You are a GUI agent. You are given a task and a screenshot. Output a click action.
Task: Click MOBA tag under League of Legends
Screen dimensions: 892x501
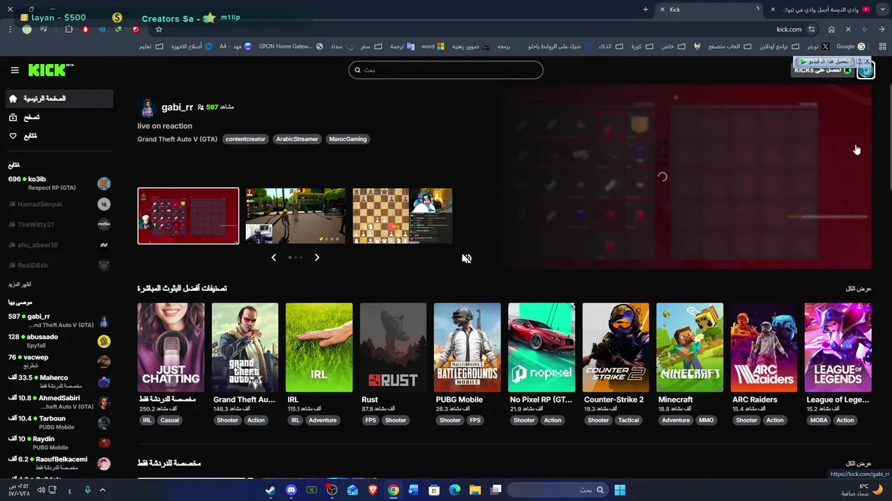tap(819, 420)
